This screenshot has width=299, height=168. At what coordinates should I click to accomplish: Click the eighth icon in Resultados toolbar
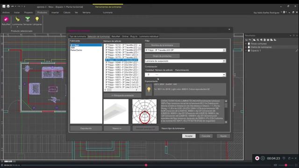[271, 40]
